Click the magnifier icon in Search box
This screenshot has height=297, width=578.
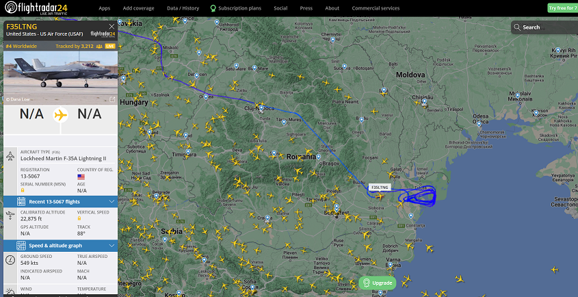[x=517, y=27]
